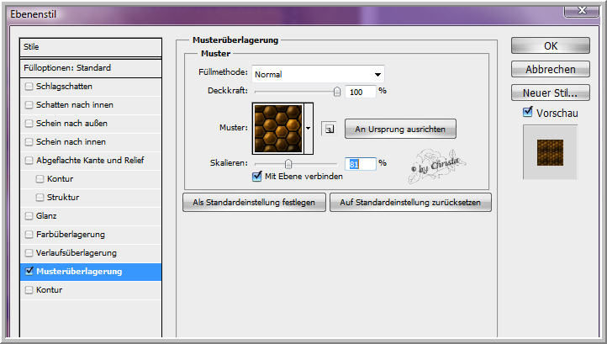The image size is (607, 344).
Task: Tick the Verlaufsüberlagerung checkbox
Action: point(29,253)
